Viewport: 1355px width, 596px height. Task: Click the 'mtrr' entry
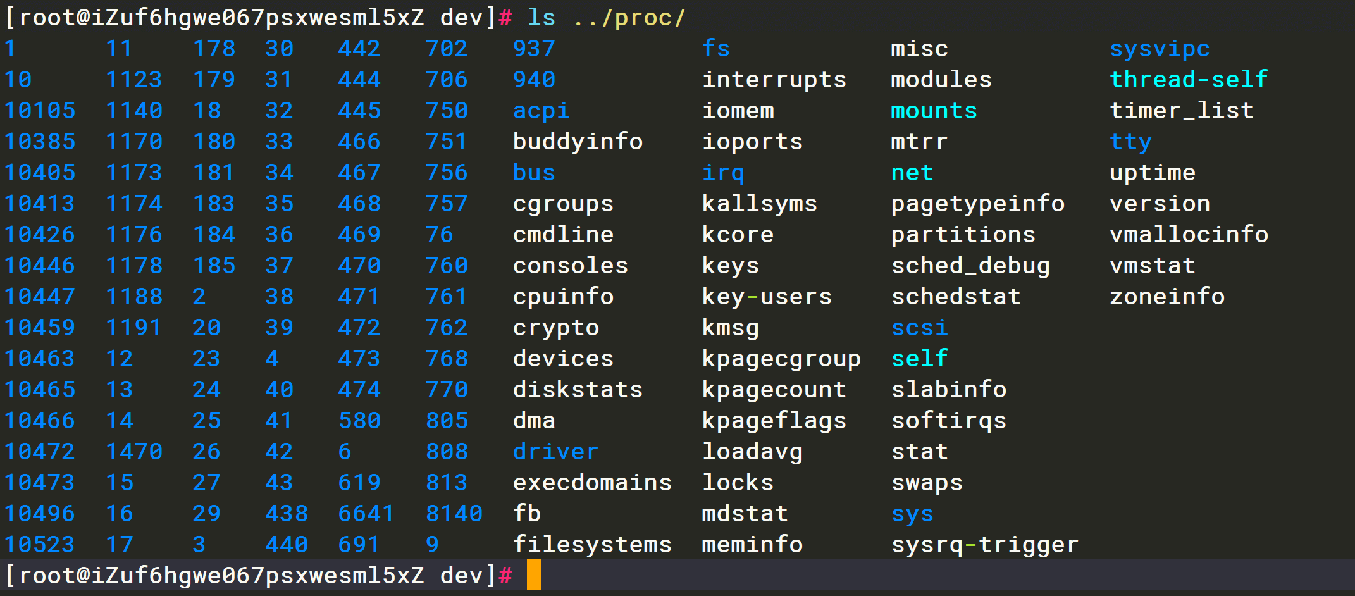point(920,141)
